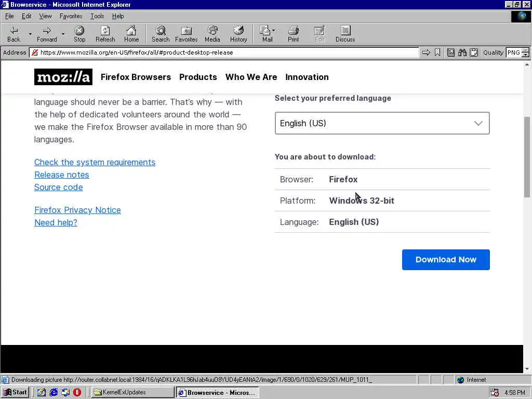
Task: Open the Tools menu
Action: (x=97, y=16)
